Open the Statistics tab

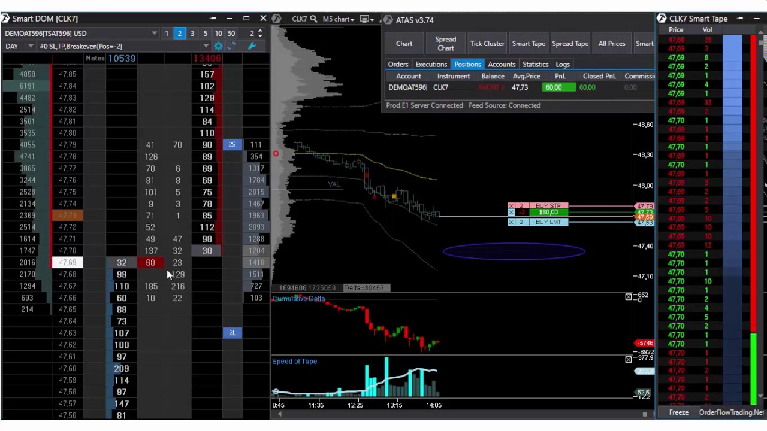[535, 65]
